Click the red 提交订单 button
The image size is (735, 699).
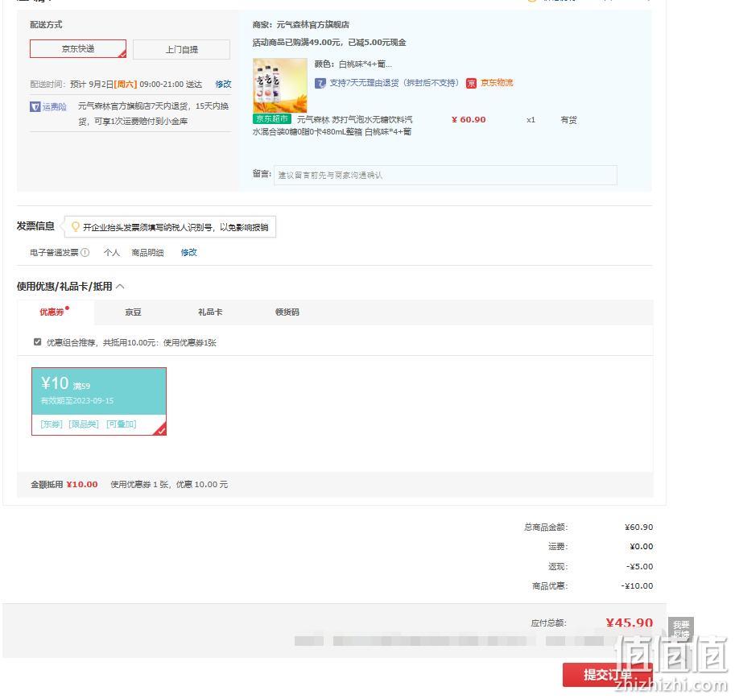[608, 675]
